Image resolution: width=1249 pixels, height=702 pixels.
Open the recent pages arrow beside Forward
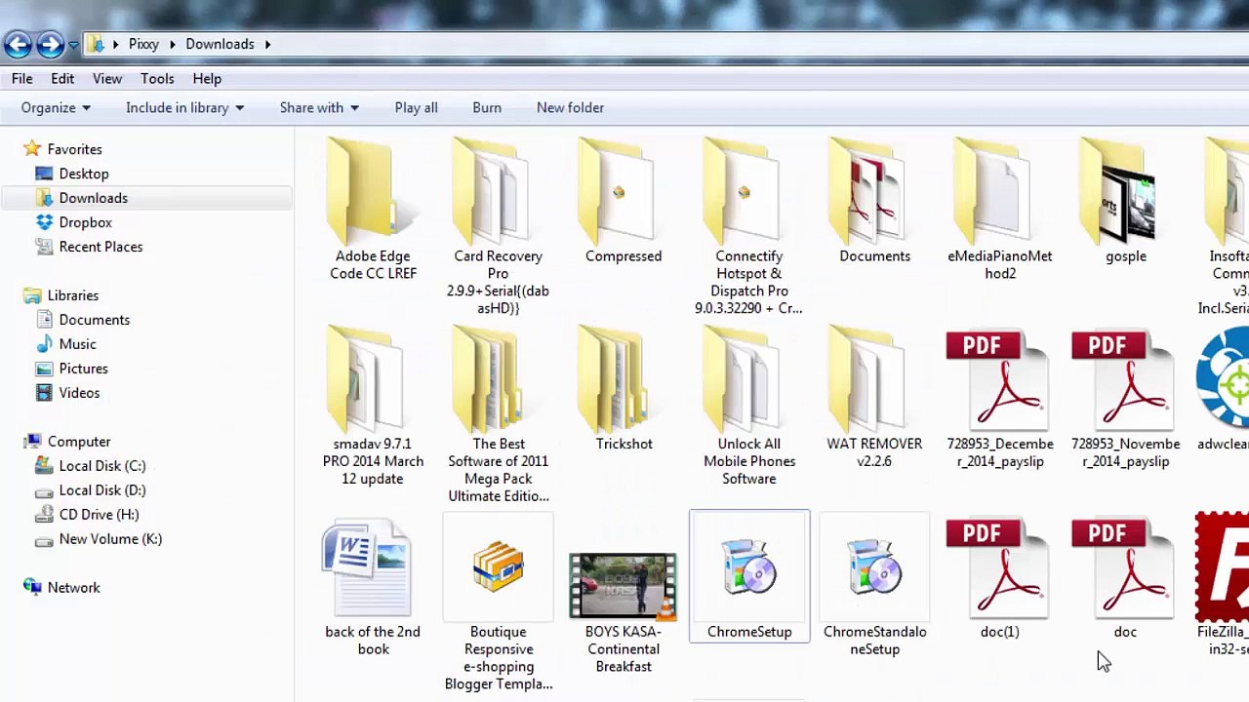pos(73,45)
